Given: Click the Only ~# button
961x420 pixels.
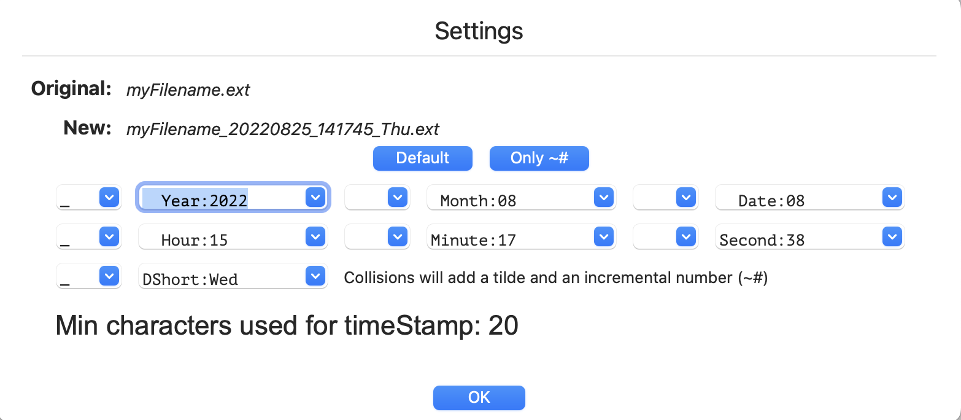Looking at the screenshot, I should click(539, 158).
